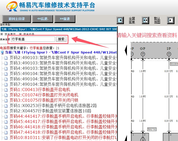
Task: Go back using the <<后退 button
Action: coord(43,19)
